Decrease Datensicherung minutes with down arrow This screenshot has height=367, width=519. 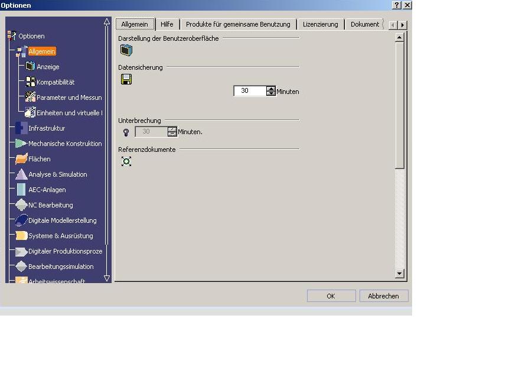271,93
